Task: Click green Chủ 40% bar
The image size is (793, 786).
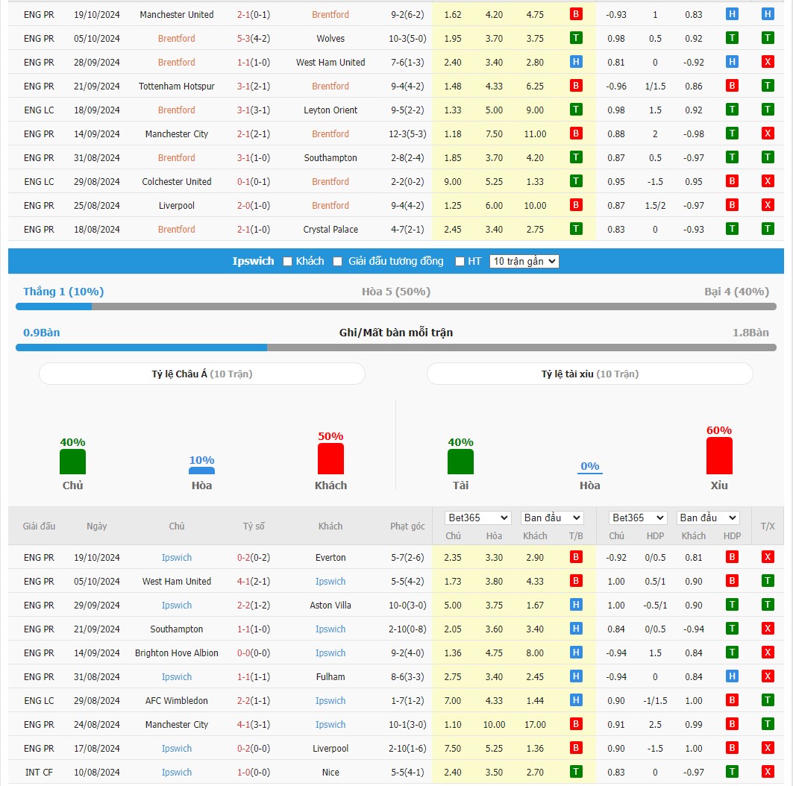Action: point(73,462)
